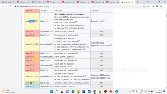Open the weather widget showing 29°C
Screen dimensions: 167x94
9,91
